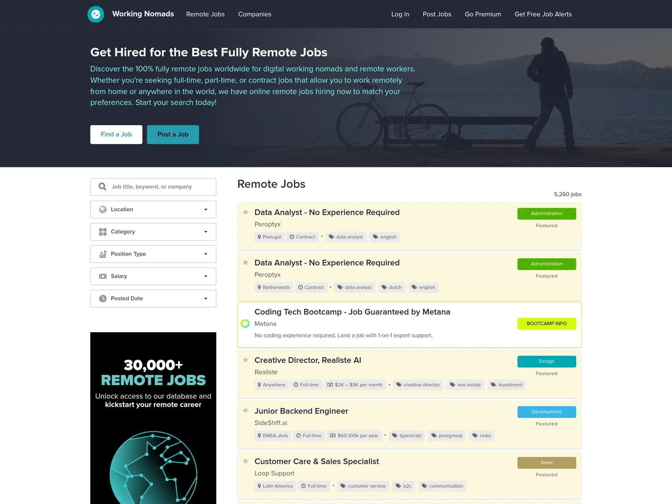Open Junior Backend Engineer job title

pos(302,411)
